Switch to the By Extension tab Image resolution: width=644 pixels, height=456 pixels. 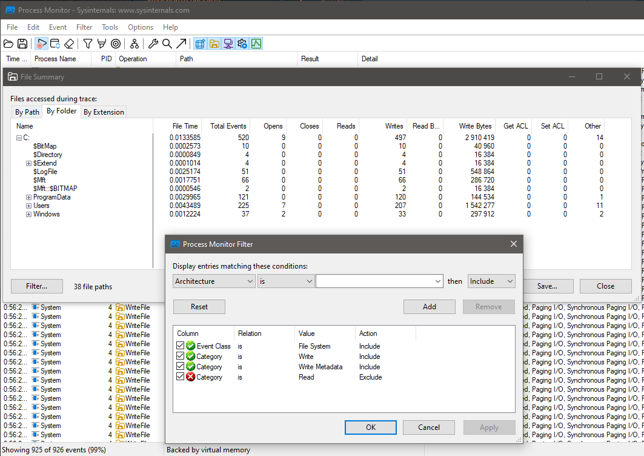coord(104,112)
